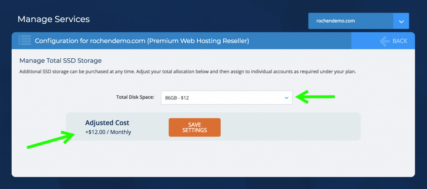Screen dimensions: 427x189
Task: Click the list icon beside Configuration title
Action: pos(25,40)
